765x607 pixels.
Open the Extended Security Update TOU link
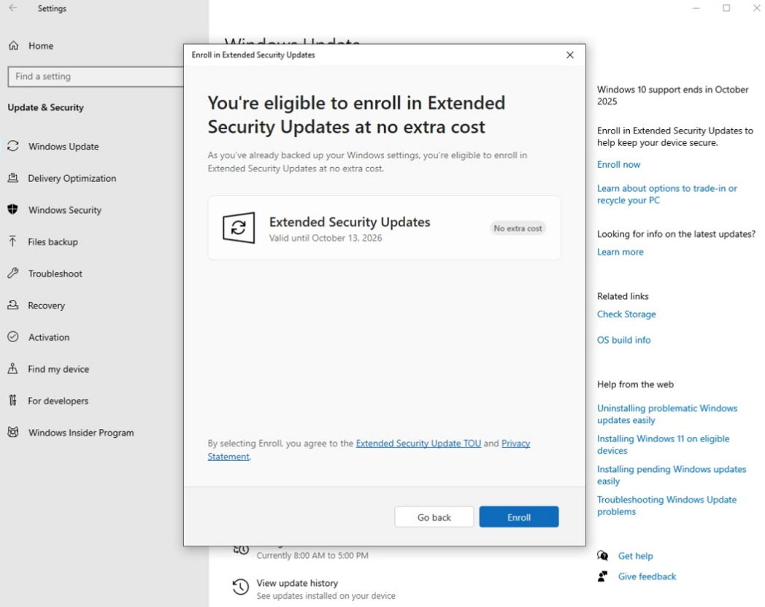click(x=418, y=444)
